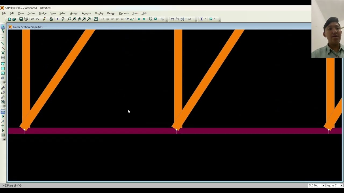
Task: Click the Undo arrow icon
Action: pos(33,19)
